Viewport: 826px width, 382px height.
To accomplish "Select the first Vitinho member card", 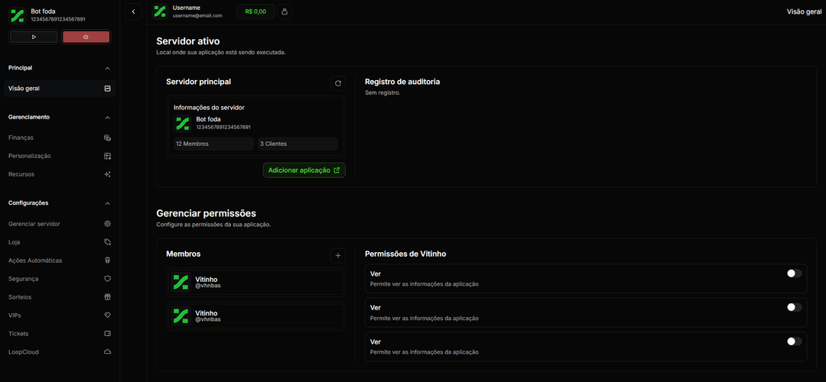I will pos(255,283).
